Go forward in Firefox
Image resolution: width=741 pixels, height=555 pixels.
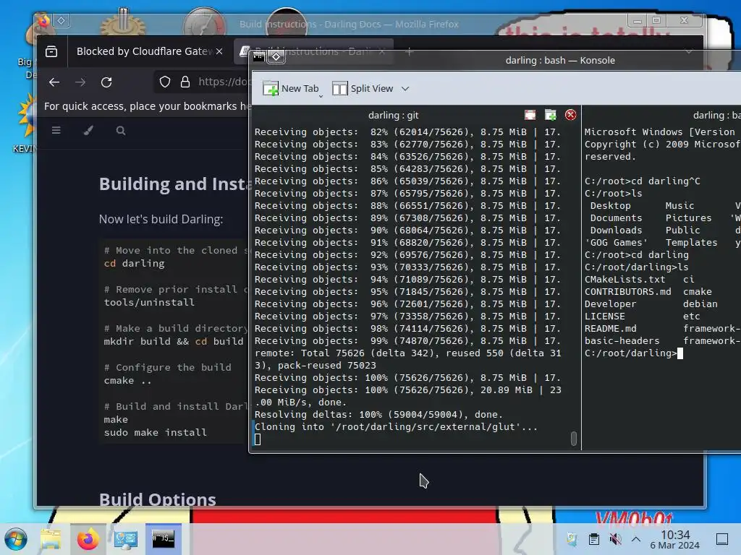pyautogui.click(x=80, y=82)
